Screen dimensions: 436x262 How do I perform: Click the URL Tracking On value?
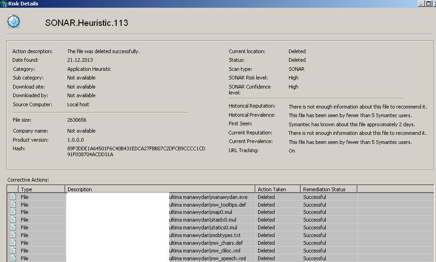(292, 151)
